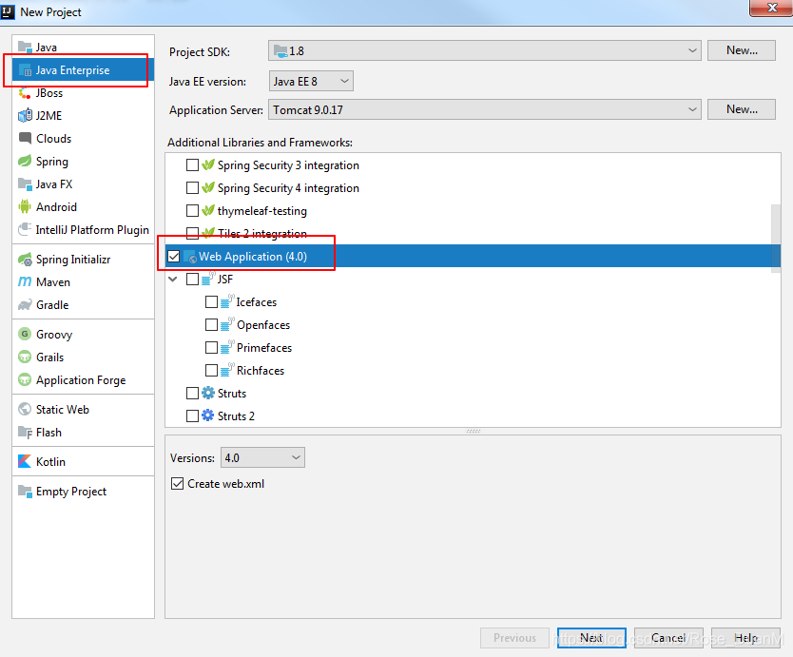793x657 pixels.
Task: Click the Web Application framework icon
Action: coord(189,257)
